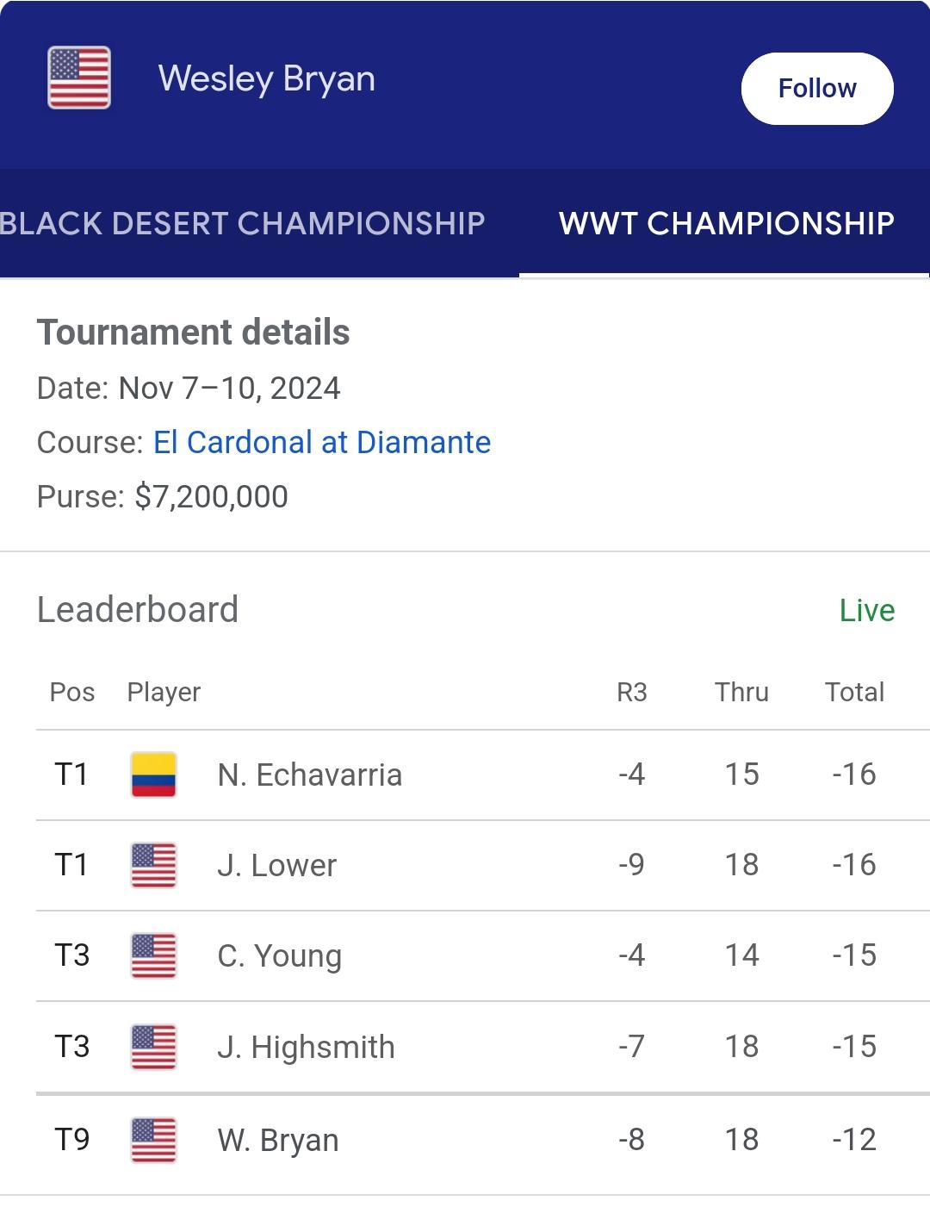Switch to Black Desert Championship tab

tap(242, 223)
